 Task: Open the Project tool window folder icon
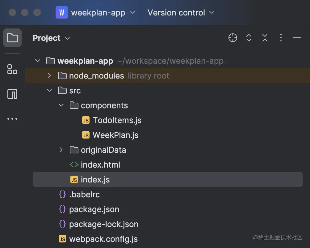pos(12,38)
